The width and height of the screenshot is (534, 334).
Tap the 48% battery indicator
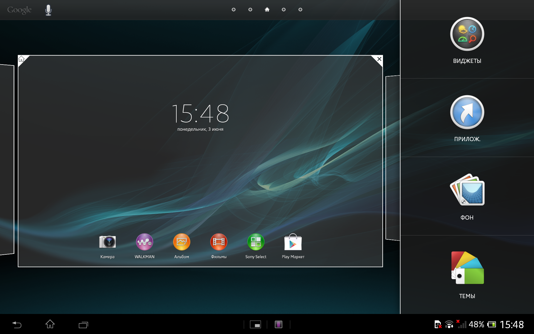click(482, 325)
